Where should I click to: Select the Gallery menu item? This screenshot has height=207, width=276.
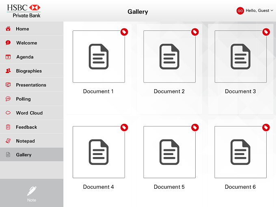[32, 155]
